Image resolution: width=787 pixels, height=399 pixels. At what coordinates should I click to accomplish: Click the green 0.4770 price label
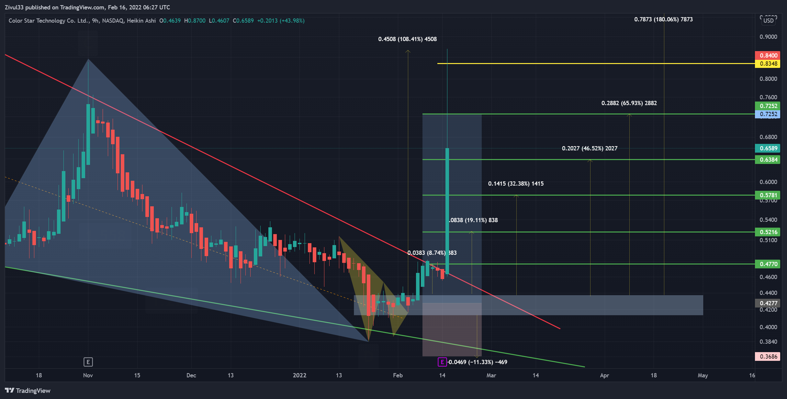tap(768, 264)
